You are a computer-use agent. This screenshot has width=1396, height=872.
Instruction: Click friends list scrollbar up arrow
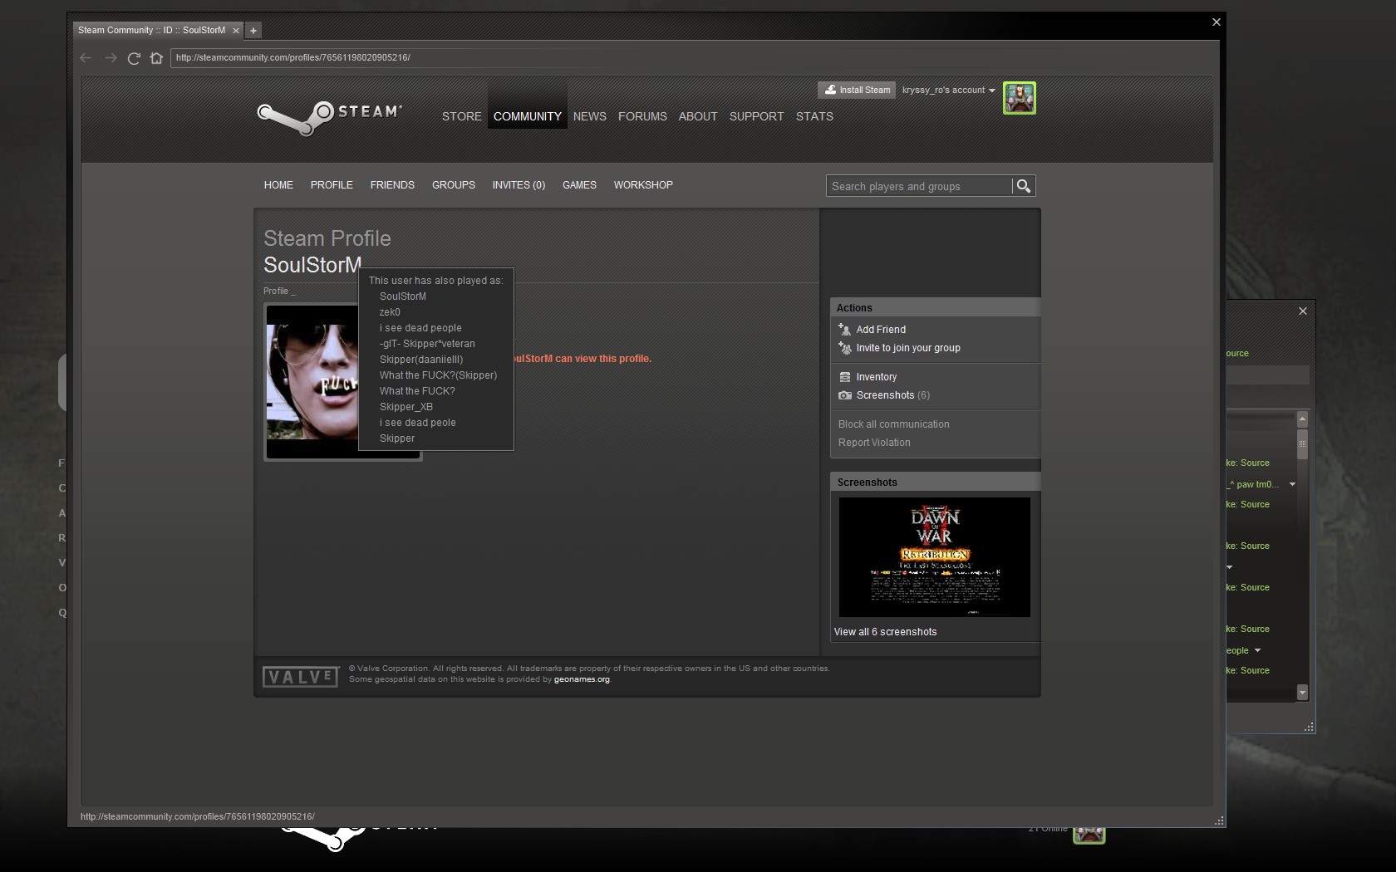coord(1302,419)
